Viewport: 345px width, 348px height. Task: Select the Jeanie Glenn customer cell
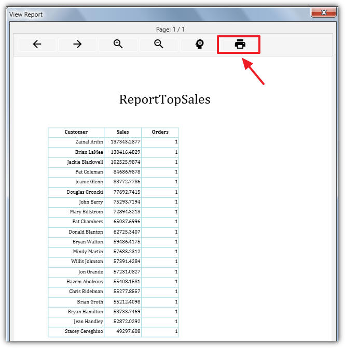pos(76,182)
